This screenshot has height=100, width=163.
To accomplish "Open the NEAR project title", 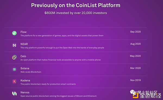I will (24, 44).
